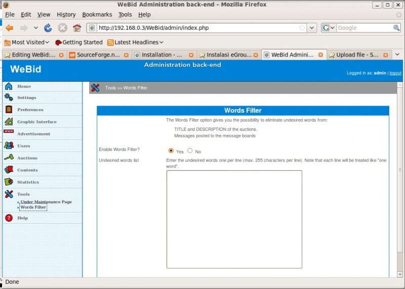Click the Statistics icon in sidebar
This screenshot has height=289, width=405.
point(9,182)
